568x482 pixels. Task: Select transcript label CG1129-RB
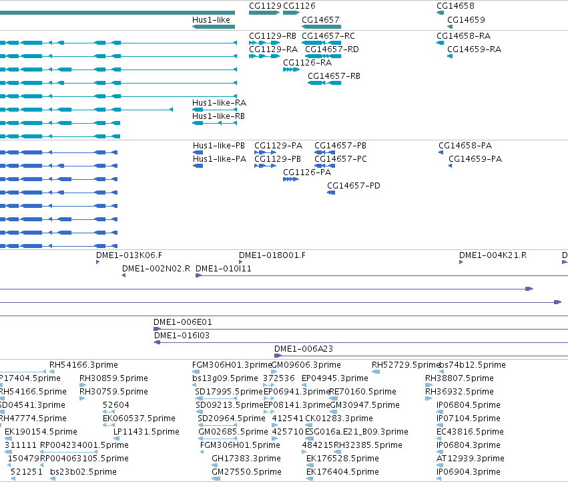[x=272, y=36]
